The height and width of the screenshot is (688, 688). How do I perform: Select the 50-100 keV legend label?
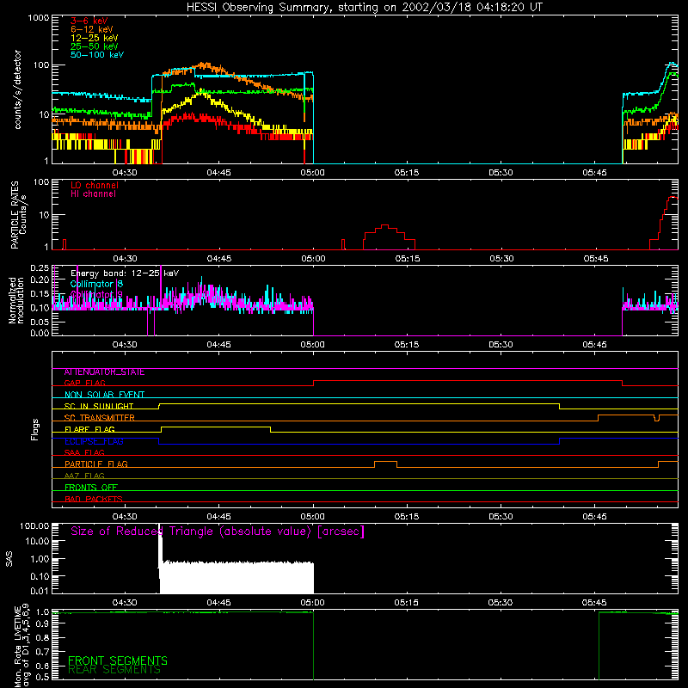97,55
